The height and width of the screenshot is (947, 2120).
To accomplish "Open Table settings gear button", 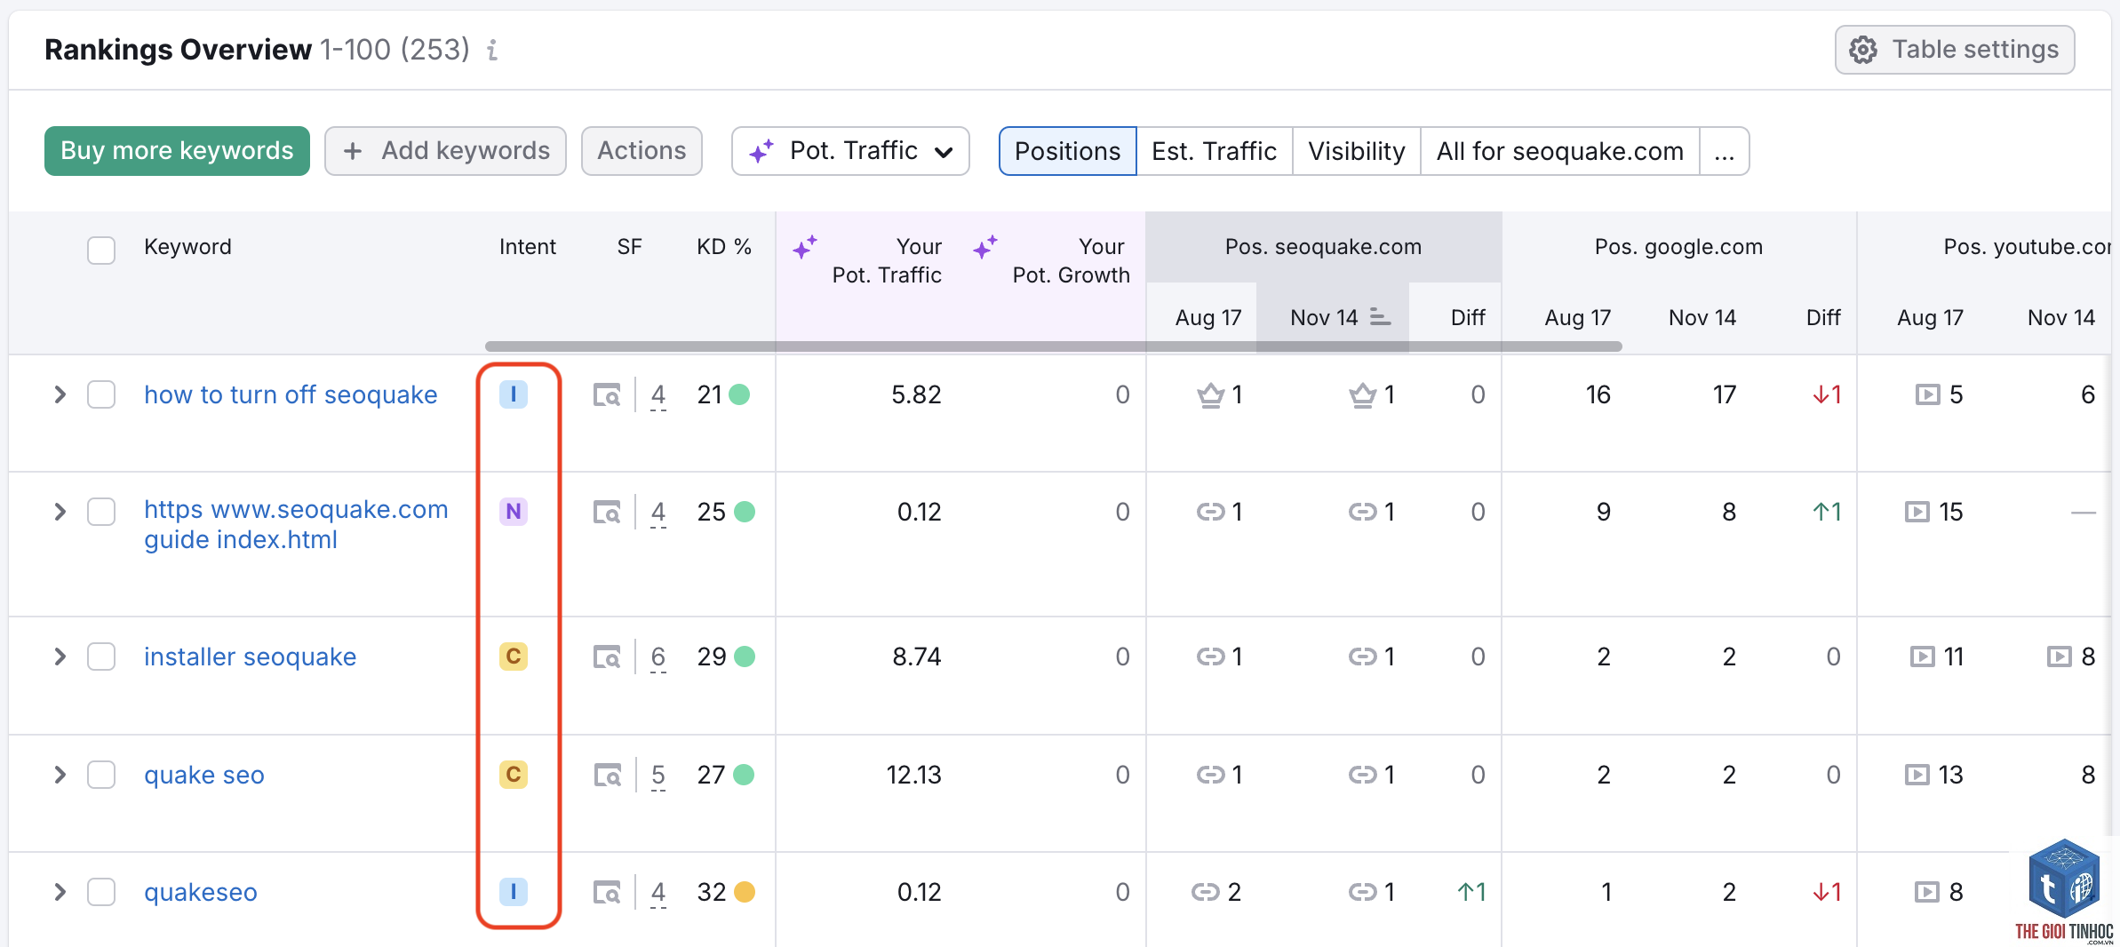I will point(1955,50).
